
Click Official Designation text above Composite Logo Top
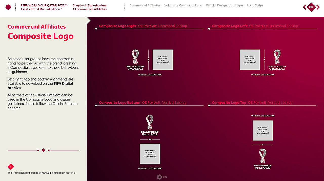263,116
